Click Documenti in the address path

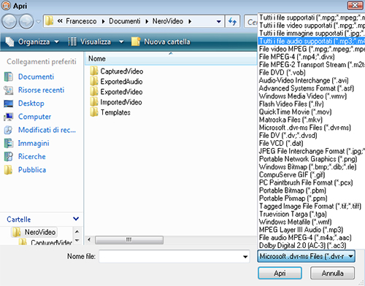125,21
